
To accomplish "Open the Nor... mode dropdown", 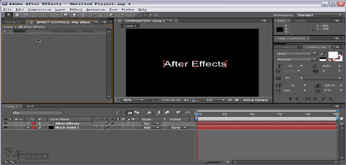I will (x=151, y=123).
